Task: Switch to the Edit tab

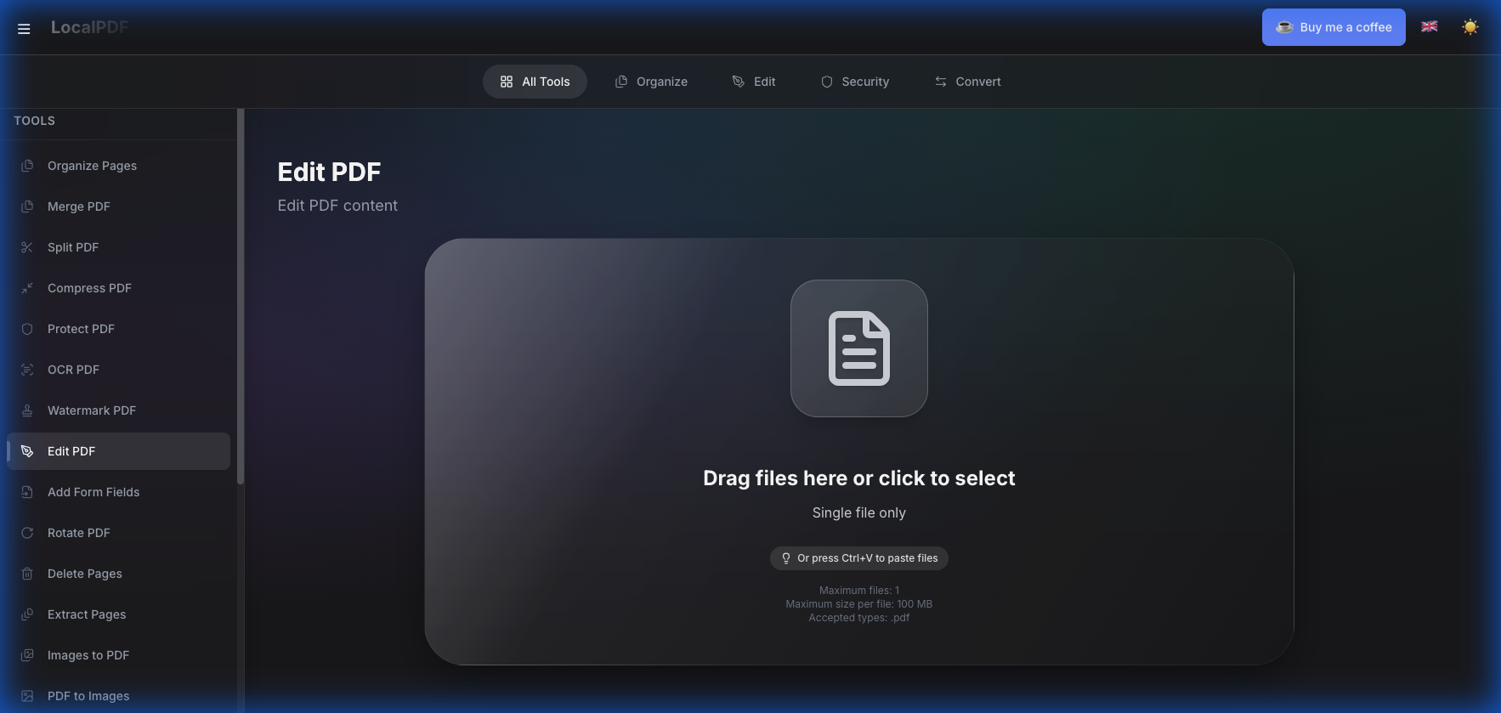Action: click(x=754, y=82)
